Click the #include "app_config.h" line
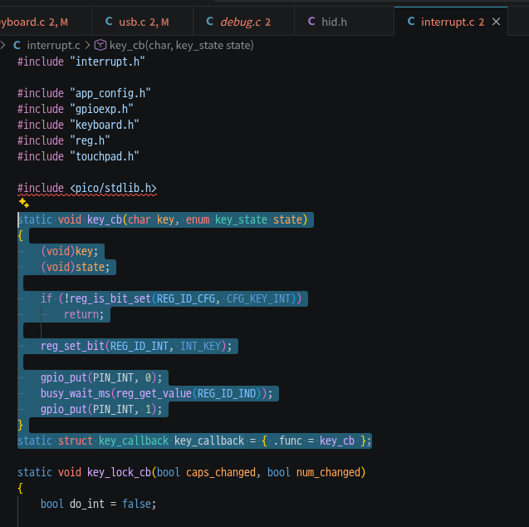The image size is (529, 527). pyautogui.click(x=84, y=93)
